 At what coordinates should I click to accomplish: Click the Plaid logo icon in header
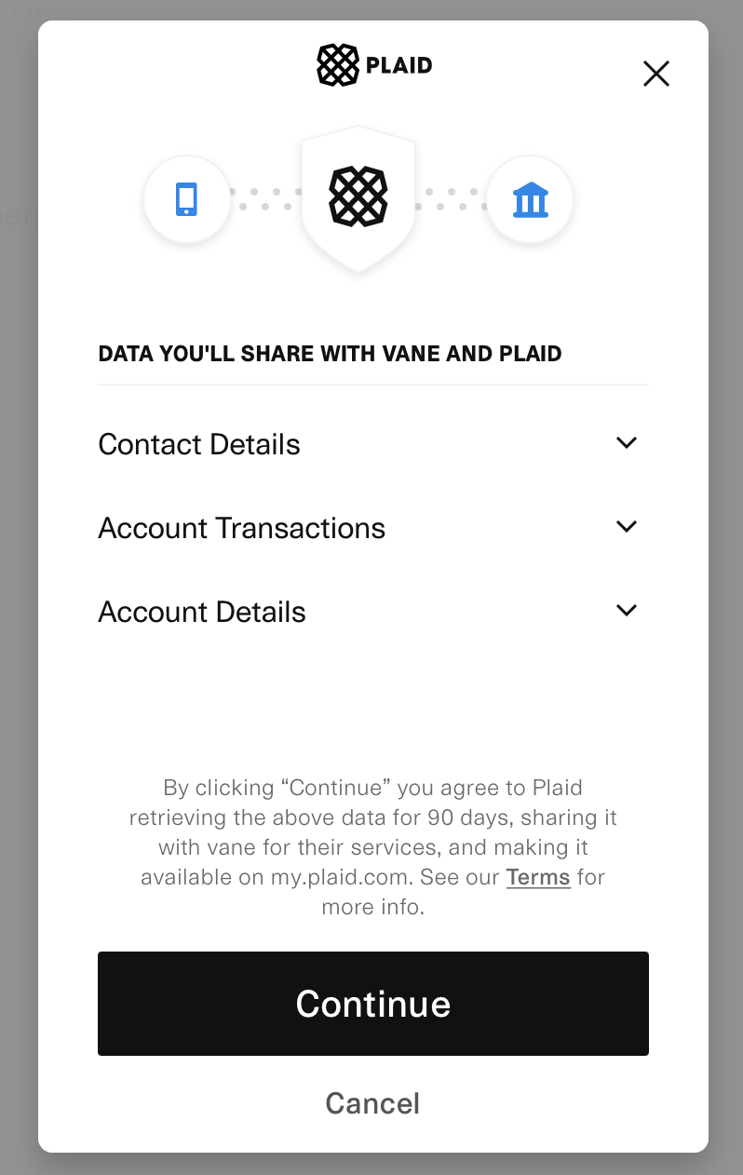pyautogui.click(x=337, y=65)
